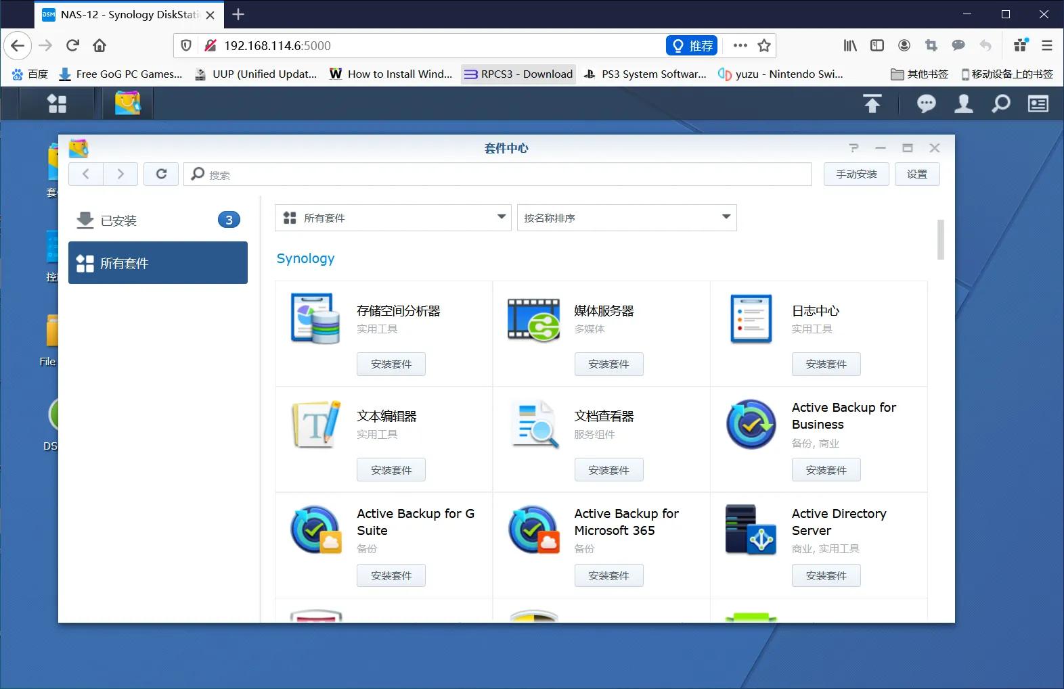Screen dimensions: 1064x689
Task: Open Firefox account icon
Action: point(904,45)
